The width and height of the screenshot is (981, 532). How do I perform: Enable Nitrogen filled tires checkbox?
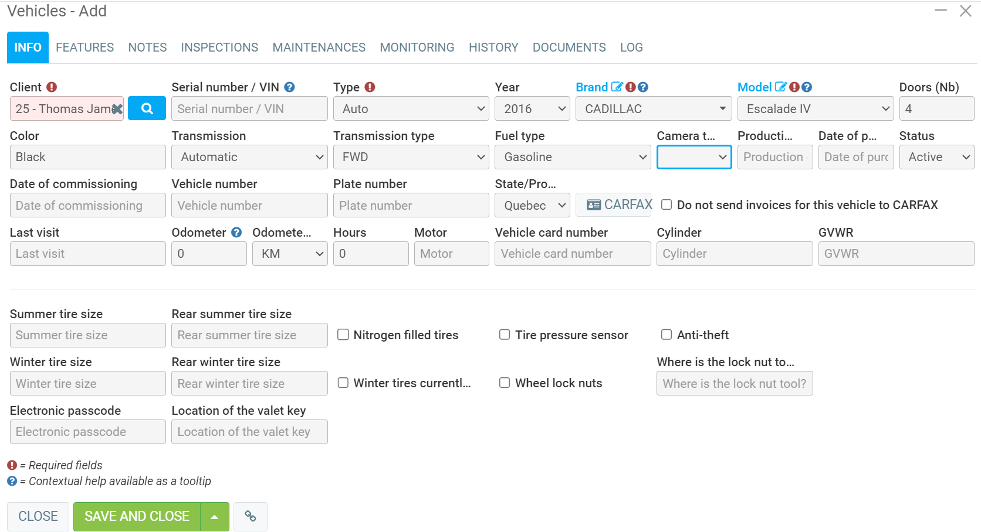(343, 335)
